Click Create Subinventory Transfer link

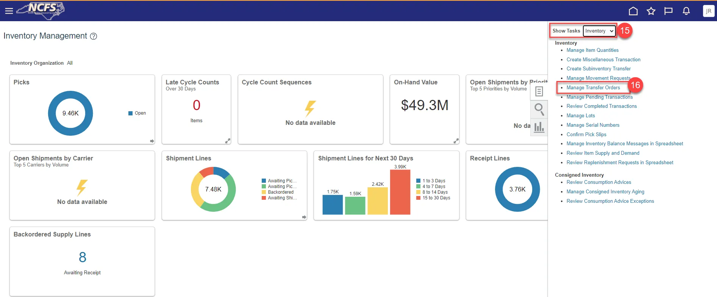pyautogui.click(x=598, y=69)
